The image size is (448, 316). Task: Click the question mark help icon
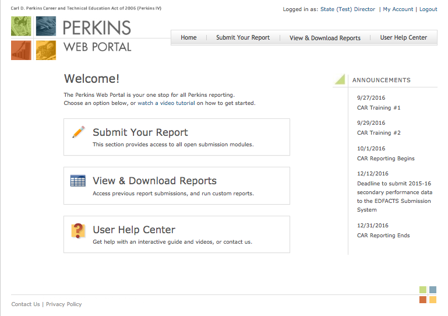[x=78, y=230]
